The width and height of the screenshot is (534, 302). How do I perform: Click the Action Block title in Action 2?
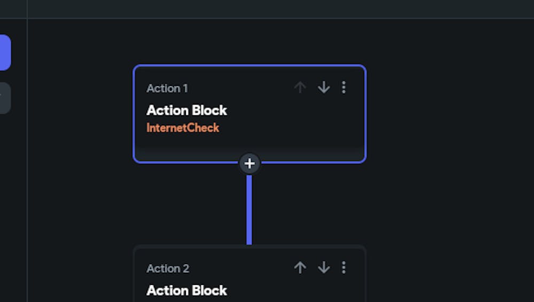pos(187,290)
